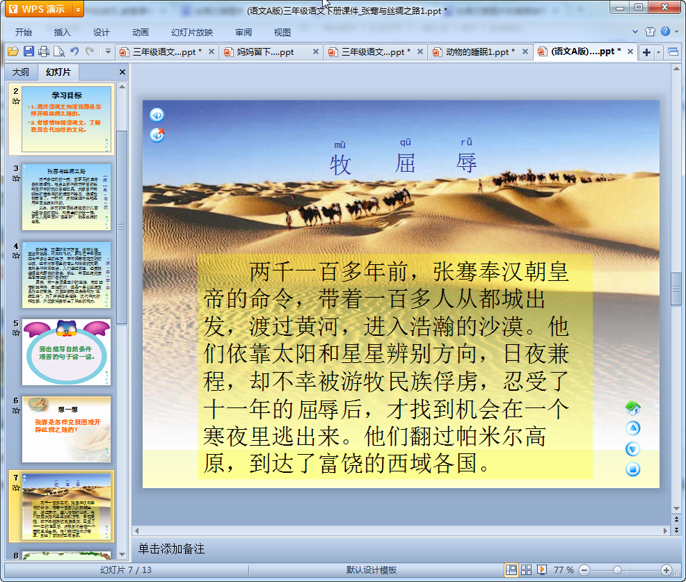Click the Save icon in the quick toolbar
This screenshot has width=686, height=582.
pyautogui.click(x=29, y=51)
